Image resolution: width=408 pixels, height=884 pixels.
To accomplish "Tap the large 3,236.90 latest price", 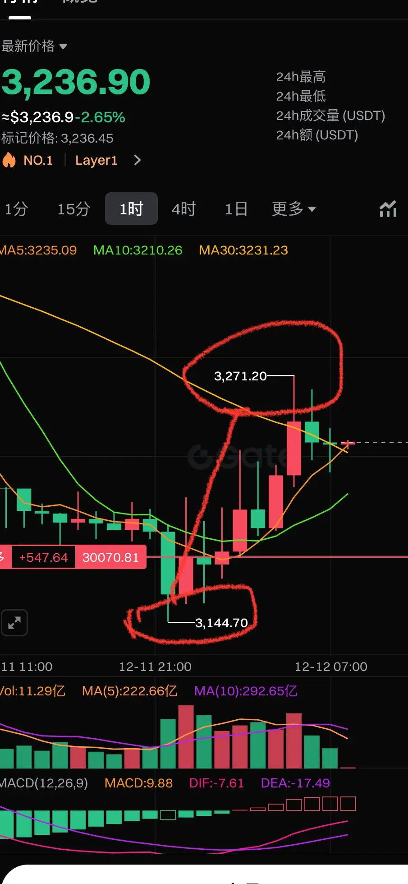I will coord(76,82).
